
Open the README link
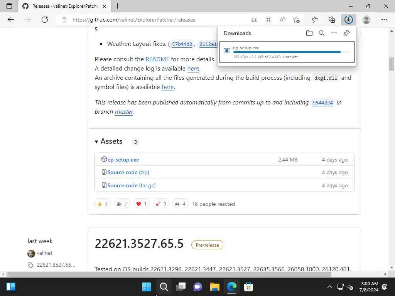[x=157, y=59]
